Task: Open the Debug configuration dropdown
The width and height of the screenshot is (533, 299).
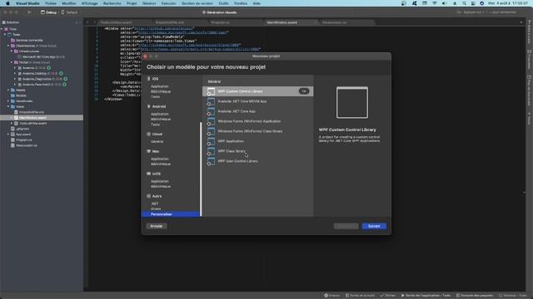Action: tap(48, 12)
